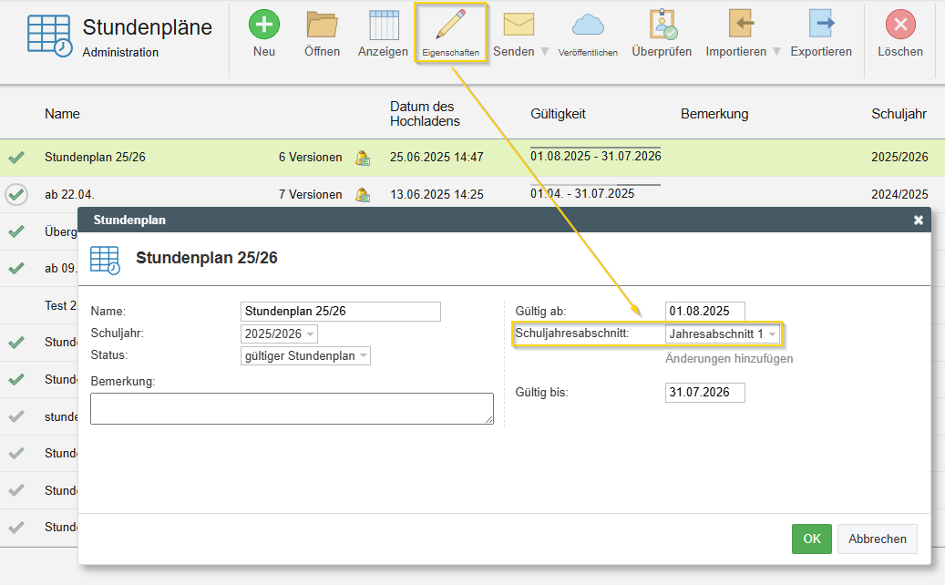This screenshot has height=585, width=945.
Task: Open the Schuljahresabschnitt Jahresabschnitt 1 dropdown
Action: pos(723,334)
